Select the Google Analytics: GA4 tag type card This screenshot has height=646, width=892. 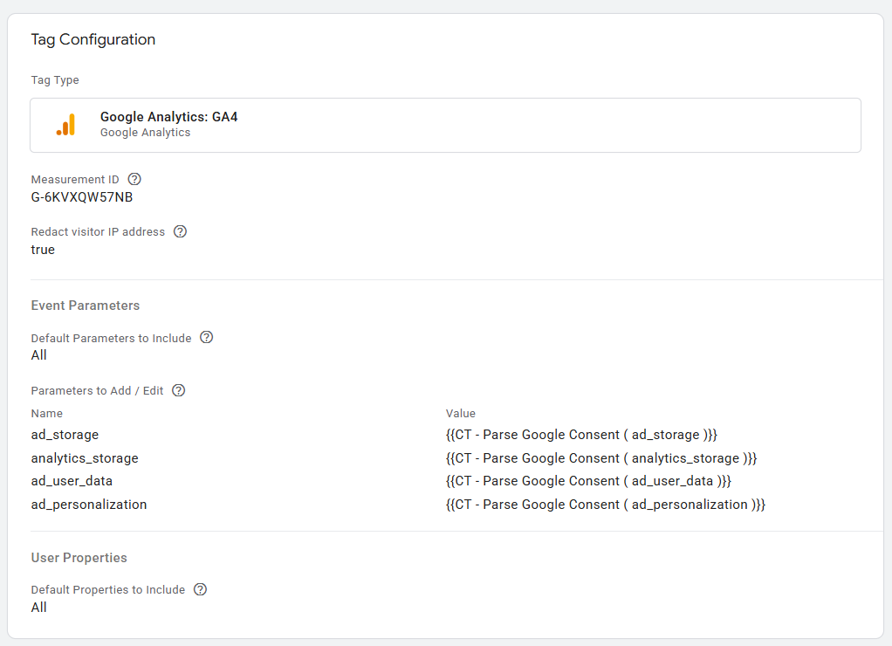pyautogui.click(x=445, y=125)
